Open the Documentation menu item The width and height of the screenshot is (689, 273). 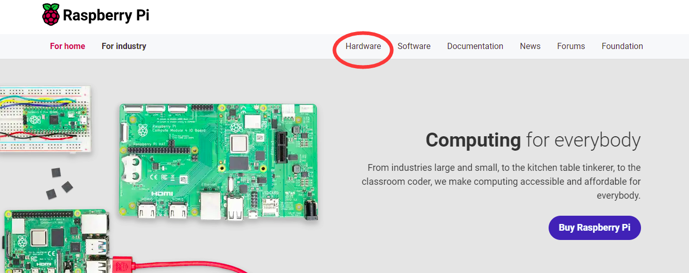point(475,46)
